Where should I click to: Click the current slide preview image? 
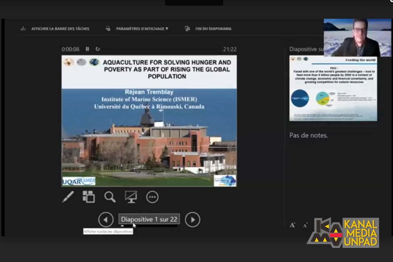pos(149,121)
